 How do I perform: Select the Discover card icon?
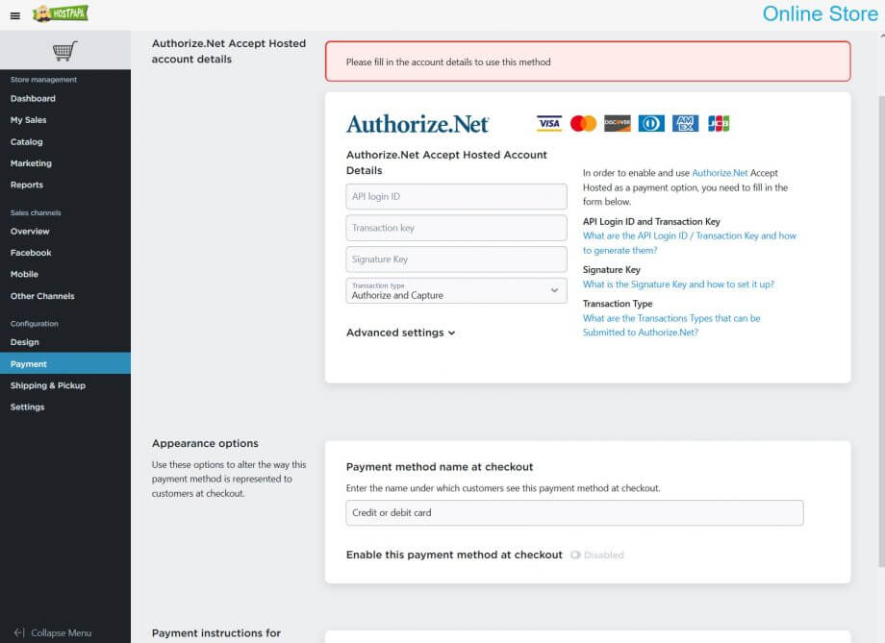(617, 123)
